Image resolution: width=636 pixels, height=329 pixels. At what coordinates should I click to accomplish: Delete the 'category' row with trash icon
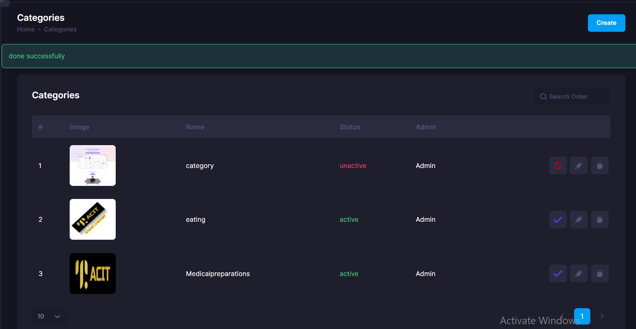[x=600, y=166]
